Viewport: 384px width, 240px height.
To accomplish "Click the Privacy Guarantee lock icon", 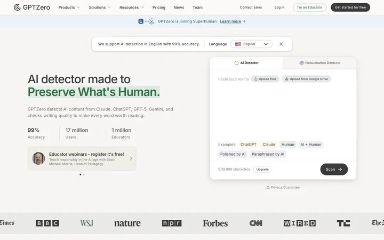I will 268,187.
